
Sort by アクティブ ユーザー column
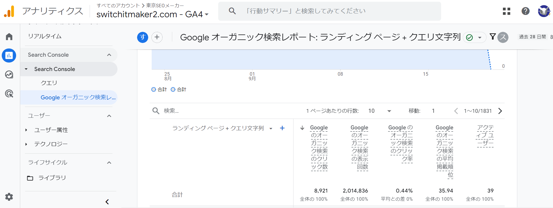pos(485,136)
